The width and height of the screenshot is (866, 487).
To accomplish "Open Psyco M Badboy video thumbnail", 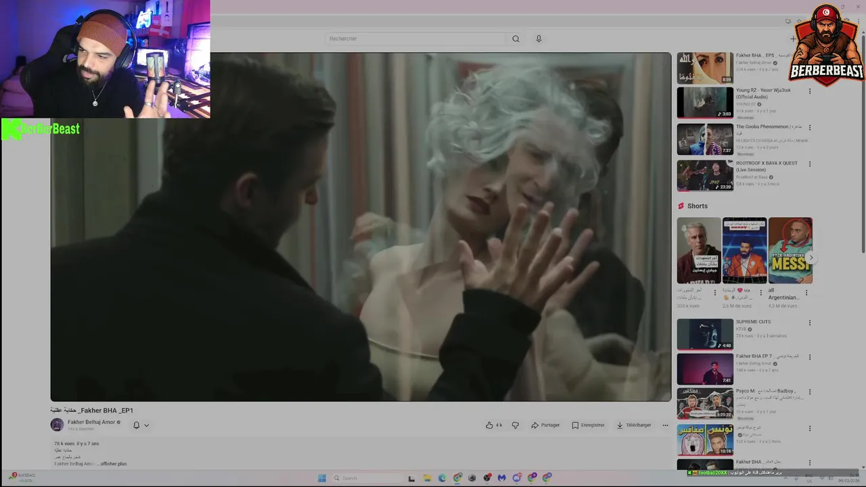I will click(x=705, y=403).
